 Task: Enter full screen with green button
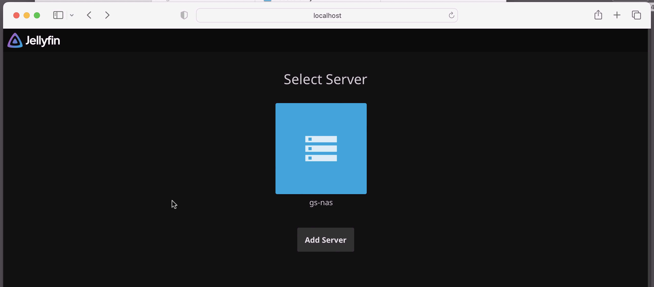37,15
